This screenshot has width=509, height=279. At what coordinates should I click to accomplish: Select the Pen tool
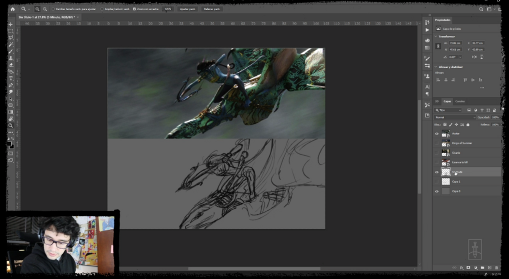click(11, 85)
